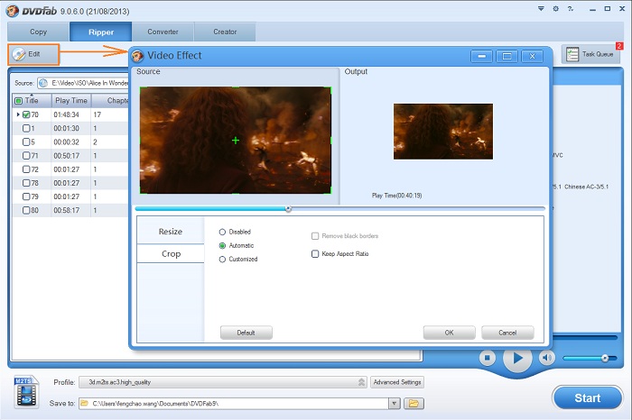
Task: Open the Profile combo box
Action: pos(223,382)
